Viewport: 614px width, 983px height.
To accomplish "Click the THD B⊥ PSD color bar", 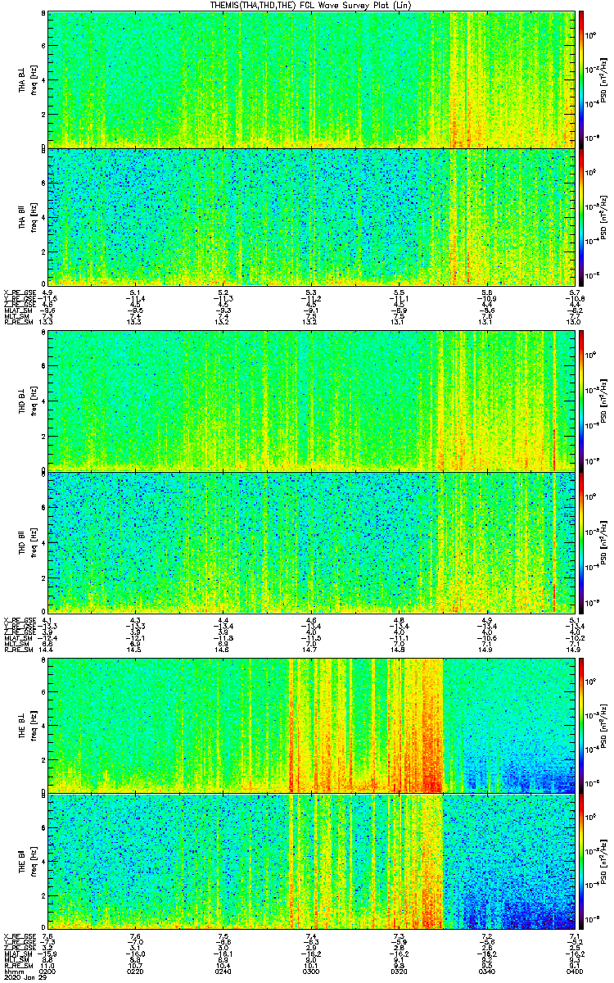I will click(582, 401).
